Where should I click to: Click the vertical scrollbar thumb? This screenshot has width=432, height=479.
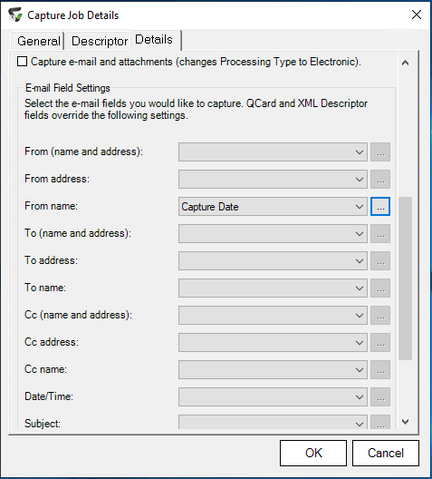click(x=405, y=279)
